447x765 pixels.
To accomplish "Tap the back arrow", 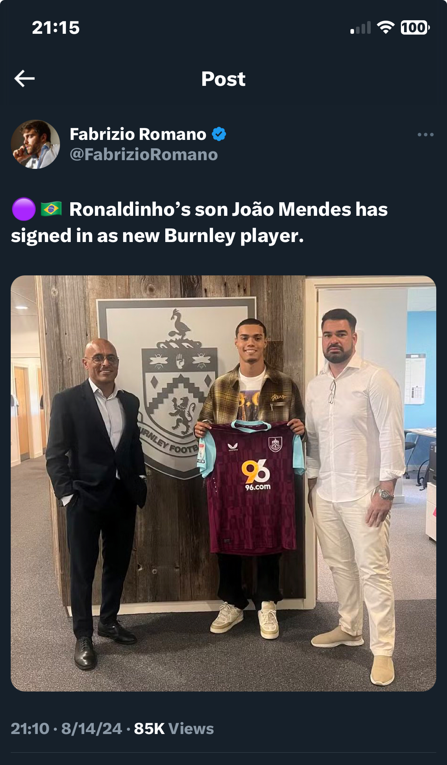I will click(25, 79).
